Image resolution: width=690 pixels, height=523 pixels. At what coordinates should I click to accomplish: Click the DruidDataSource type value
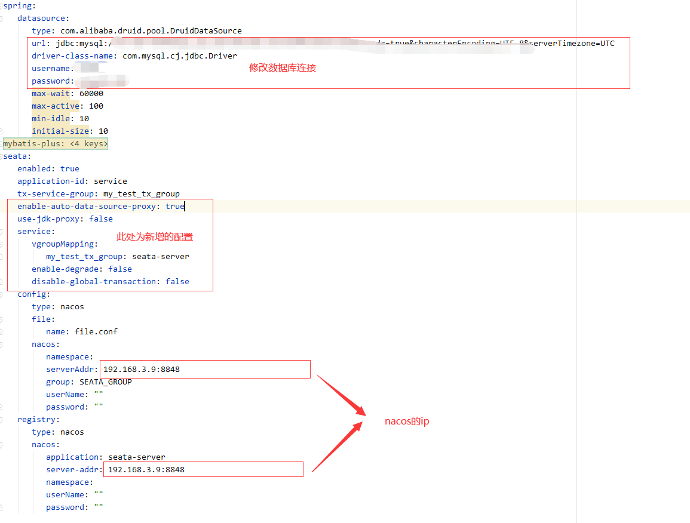pyautogui.click(x=151, y=31)
